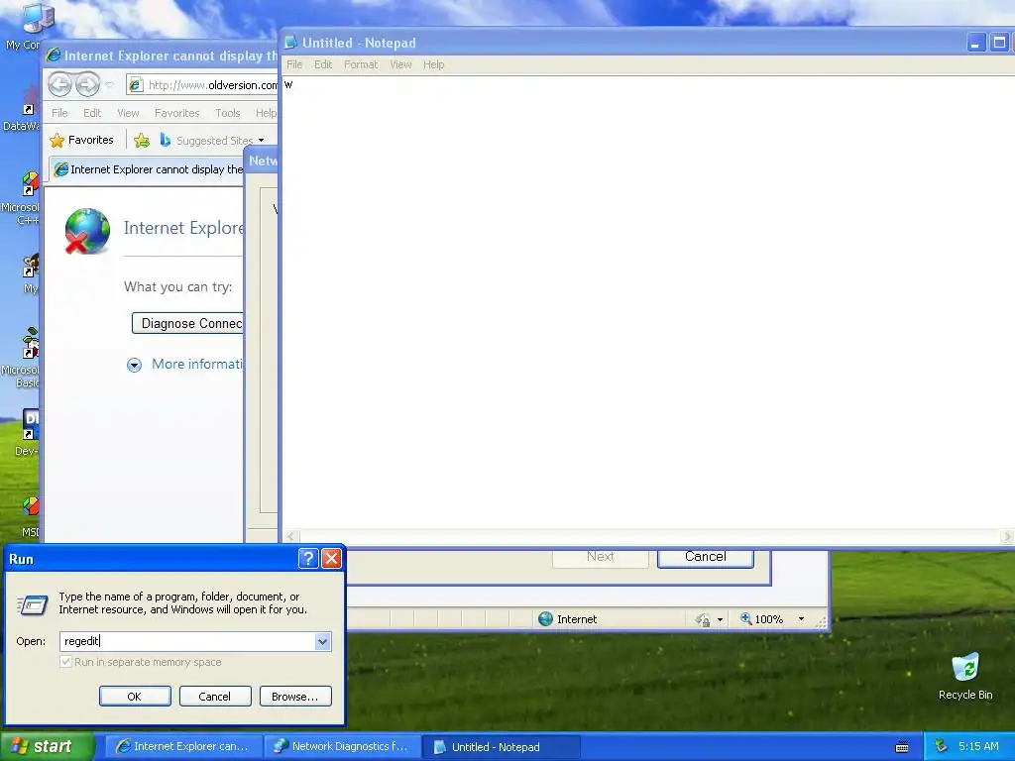Go forward in Internet Explorer

tap(87, 84)
